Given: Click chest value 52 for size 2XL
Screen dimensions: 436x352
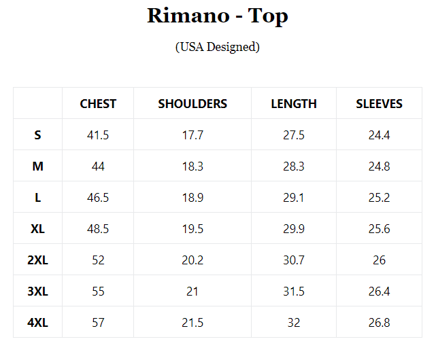Looking at the screenshot, I should pos(98,260).
